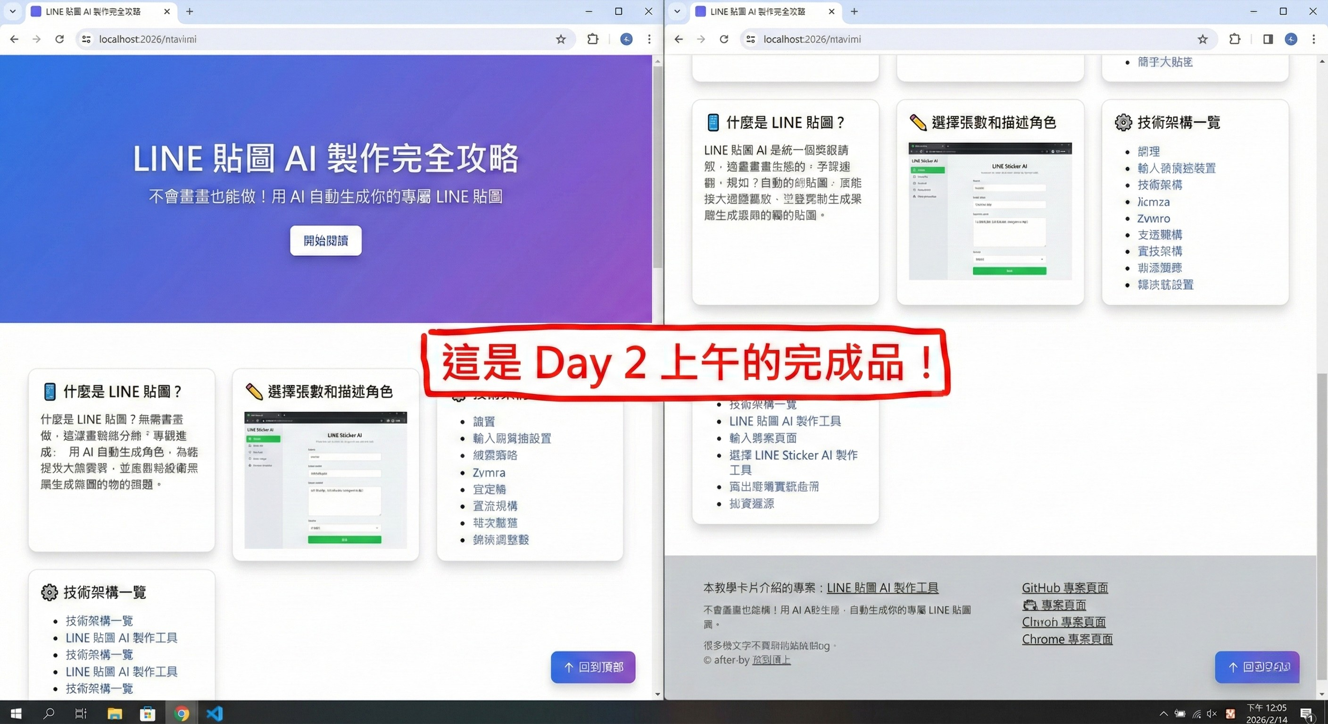Image resolution: width=1328 pixels, height=724 pixels.
Task: Click the 開始閱讀 button
Action: 325,241
